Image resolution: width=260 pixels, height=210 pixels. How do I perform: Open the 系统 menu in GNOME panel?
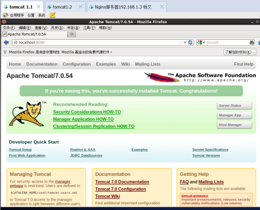pyautogui.click(x=42, y=15)
